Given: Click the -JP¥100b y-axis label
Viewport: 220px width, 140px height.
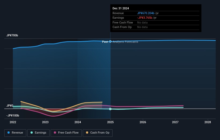Looking at the screenshot, I should [13, 115].
